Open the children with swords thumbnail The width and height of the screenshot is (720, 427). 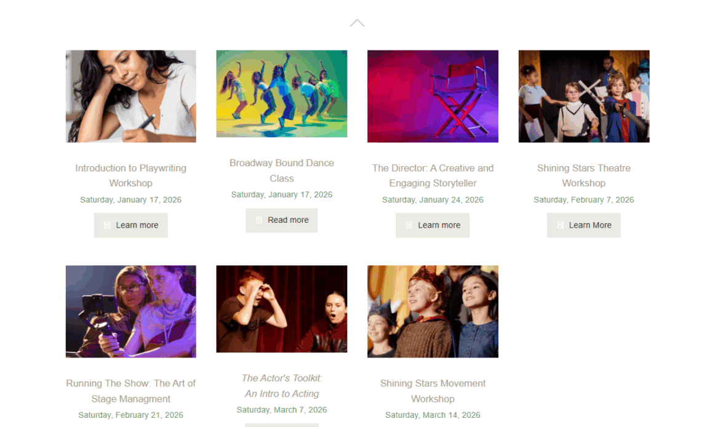[584, 97]
